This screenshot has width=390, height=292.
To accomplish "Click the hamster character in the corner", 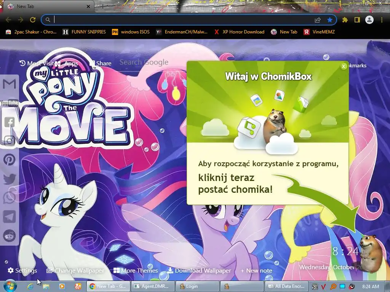I will pos(370,254).
